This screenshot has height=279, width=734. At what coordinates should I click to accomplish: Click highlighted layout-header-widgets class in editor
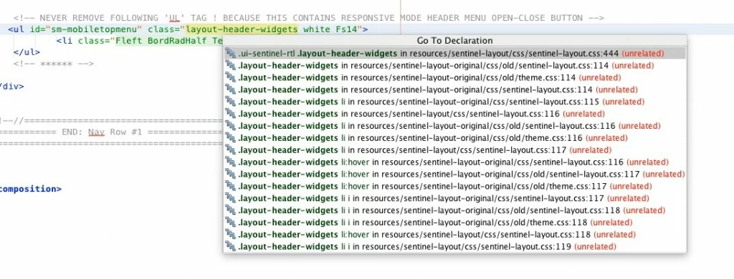coord(242,29)
